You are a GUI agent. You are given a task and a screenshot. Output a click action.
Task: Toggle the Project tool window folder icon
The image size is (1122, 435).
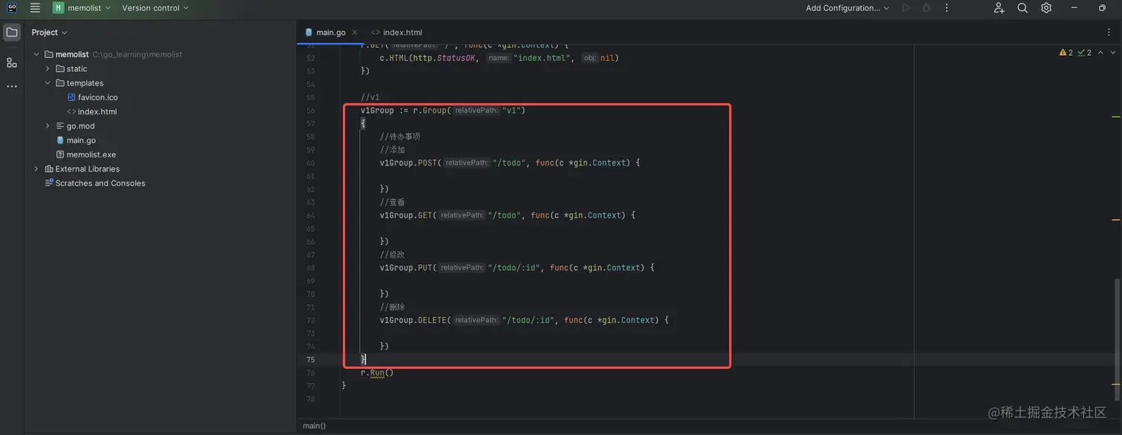pyautogui.click(x=12, y=33)
